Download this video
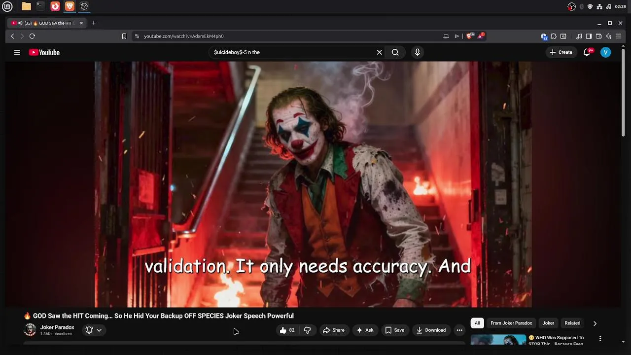Viewport: 631px width, 355px height. [431, 330]
